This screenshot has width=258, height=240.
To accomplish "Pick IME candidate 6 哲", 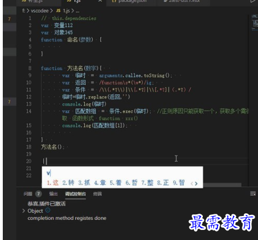I will (x=132, y=183).
